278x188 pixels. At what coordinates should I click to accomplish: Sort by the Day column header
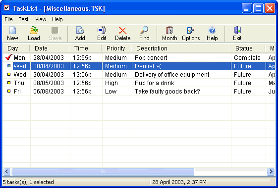(x=16, y=48)
